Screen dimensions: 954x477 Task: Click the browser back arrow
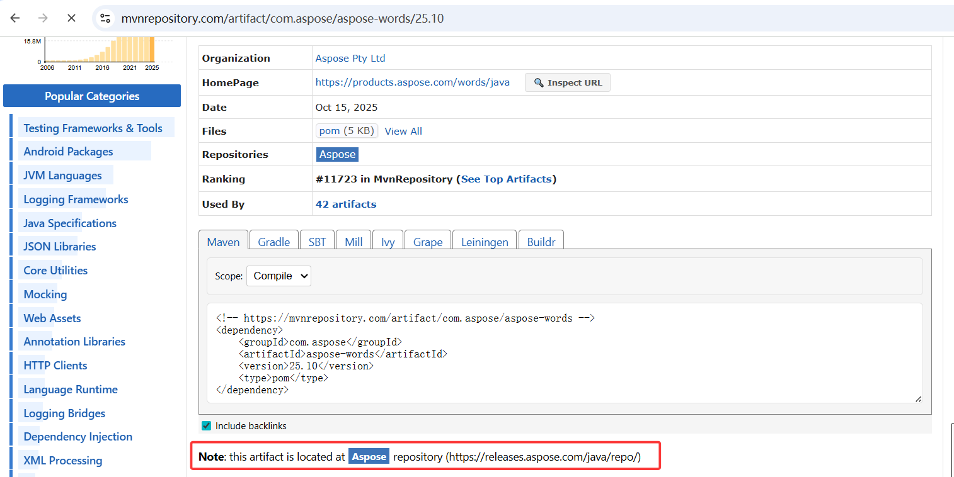coord(15,18)
